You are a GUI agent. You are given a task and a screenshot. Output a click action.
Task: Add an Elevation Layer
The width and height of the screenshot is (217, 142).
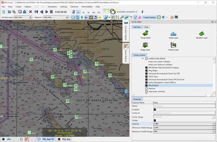(x=202, y=35)
